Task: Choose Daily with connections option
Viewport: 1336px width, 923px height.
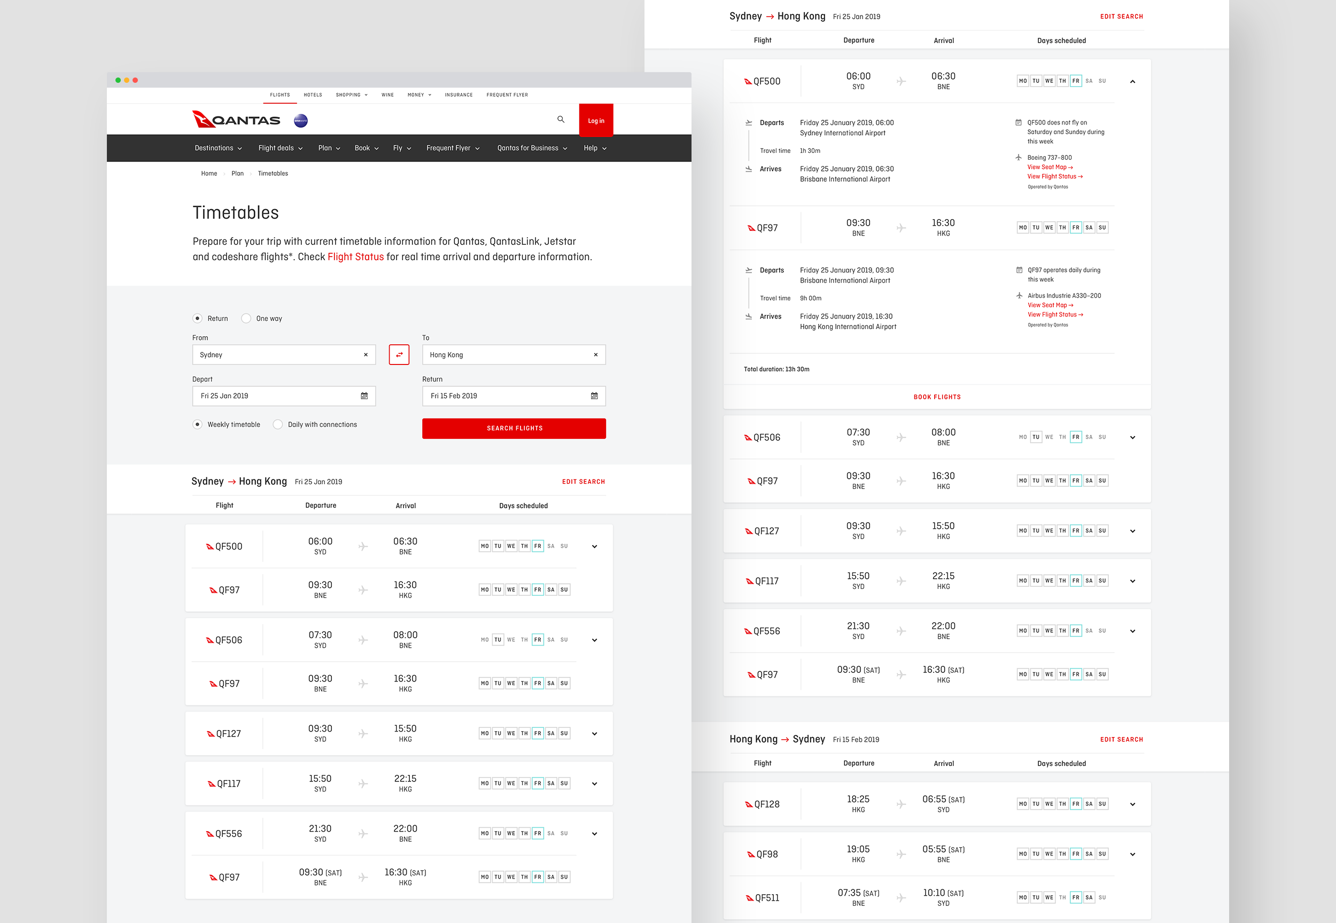Action: (x=278, y=424)
